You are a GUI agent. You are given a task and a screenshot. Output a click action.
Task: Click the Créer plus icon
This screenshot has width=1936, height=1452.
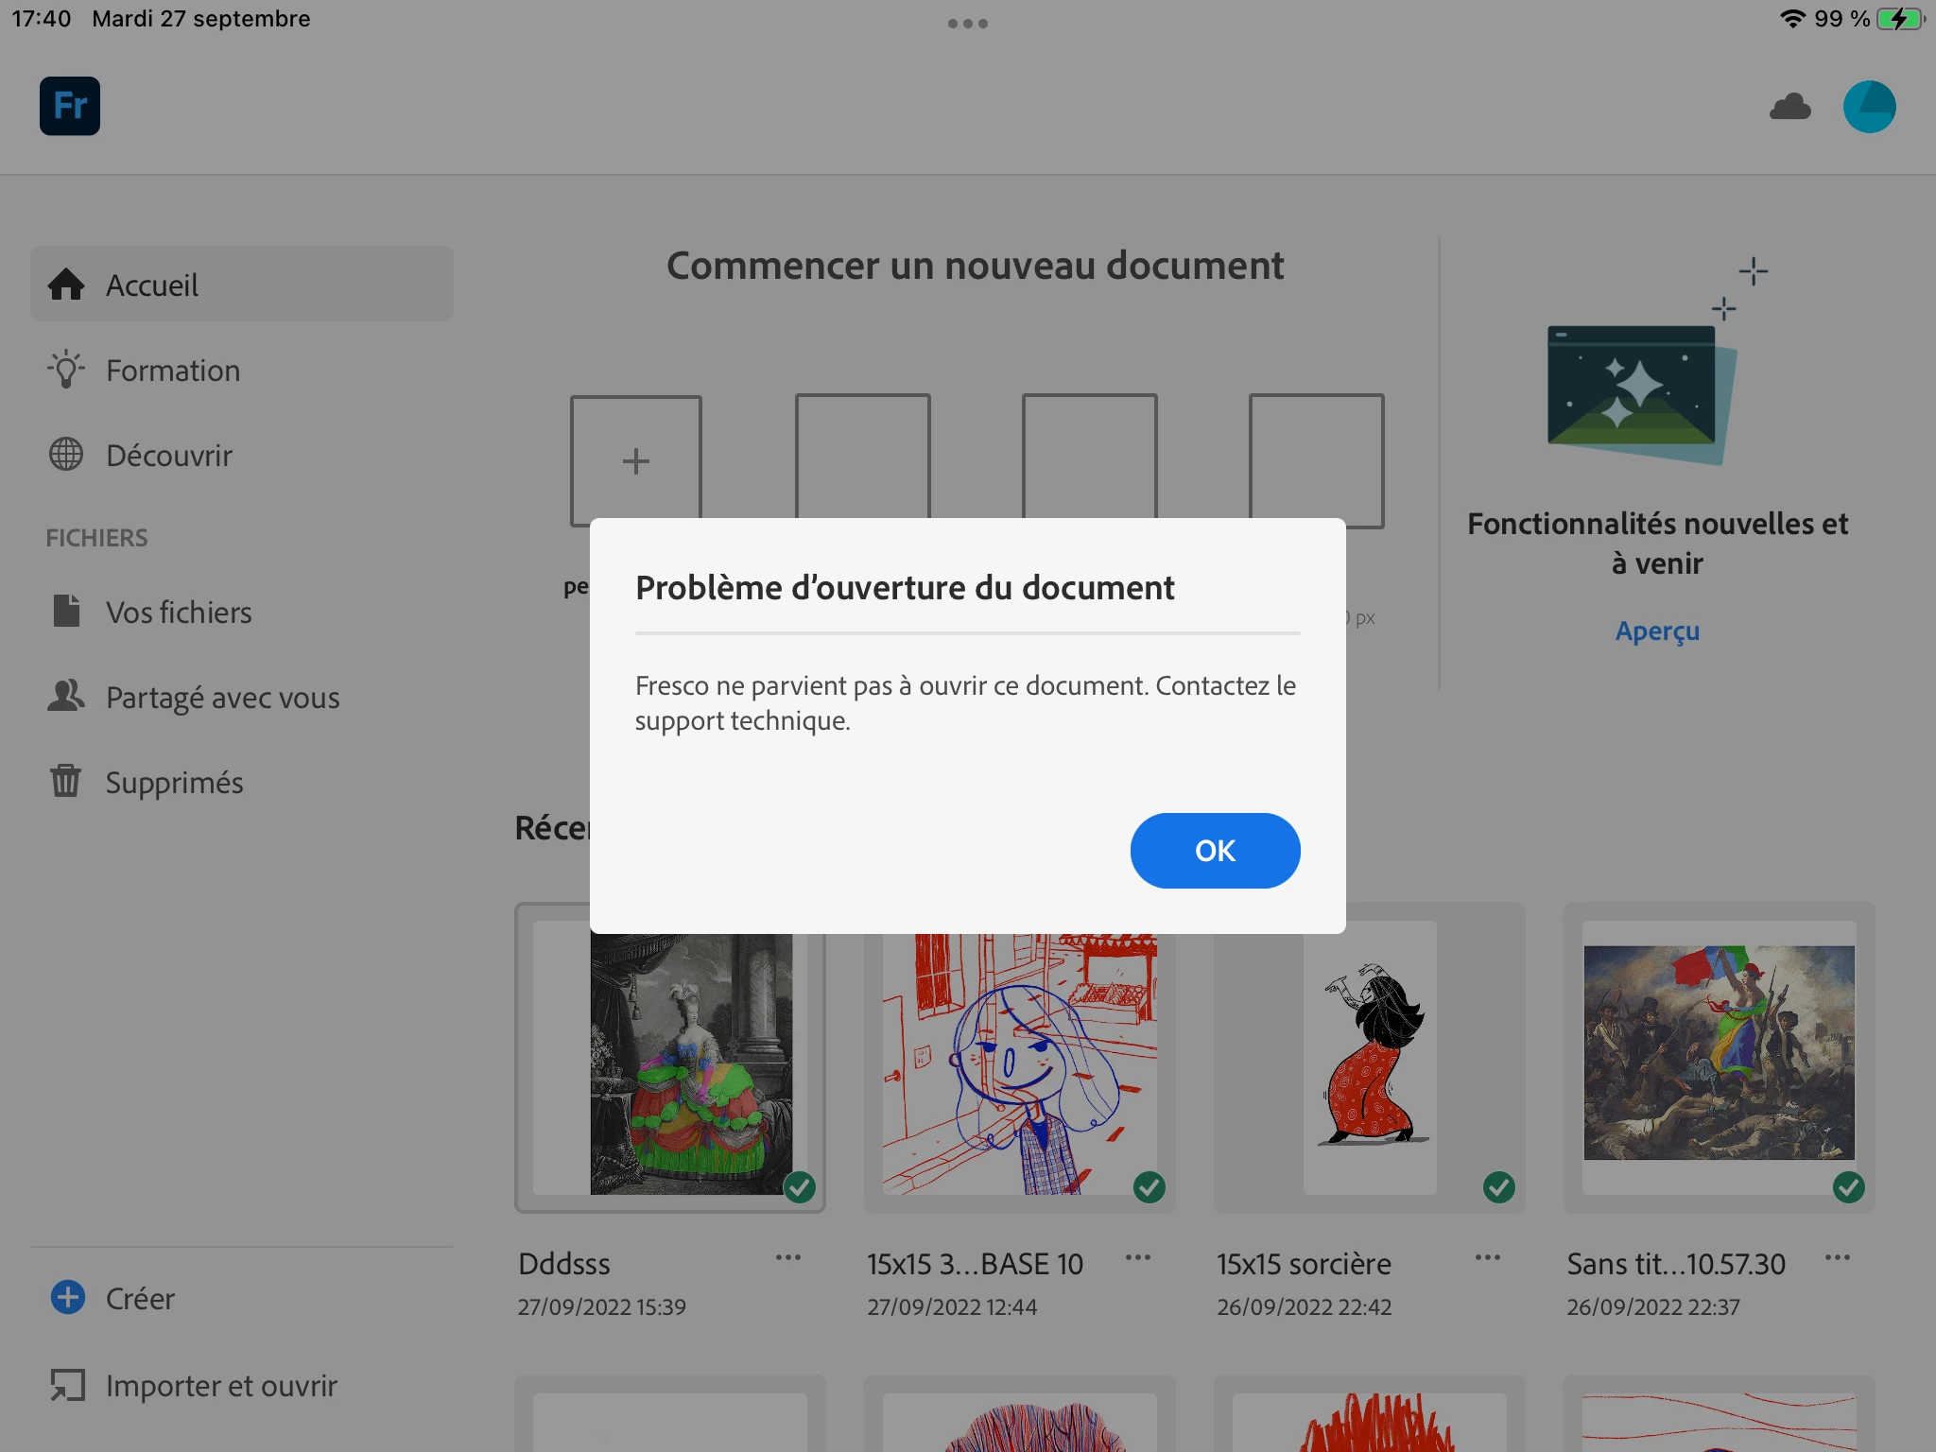67,1298
